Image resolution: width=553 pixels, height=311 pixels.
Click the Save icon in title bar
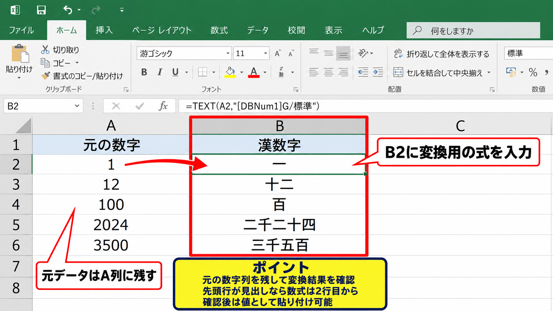41,10
